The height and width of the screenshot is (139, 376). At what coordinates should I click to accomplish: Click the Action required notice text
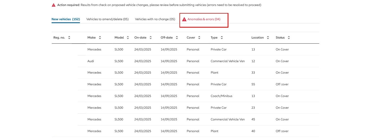(159, 5)
